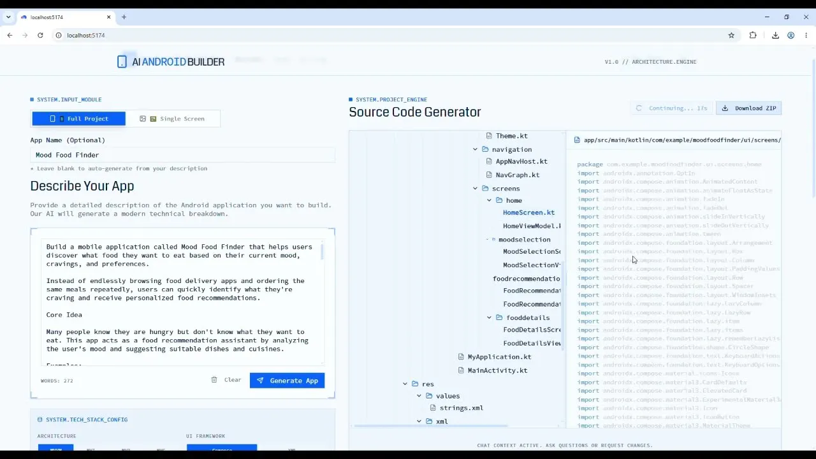Click the screens folder icon

click(x=485, y=189)
